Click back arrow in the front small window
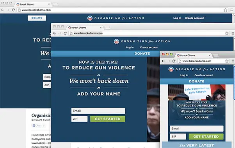235x148 pixels. coord(163,61)
